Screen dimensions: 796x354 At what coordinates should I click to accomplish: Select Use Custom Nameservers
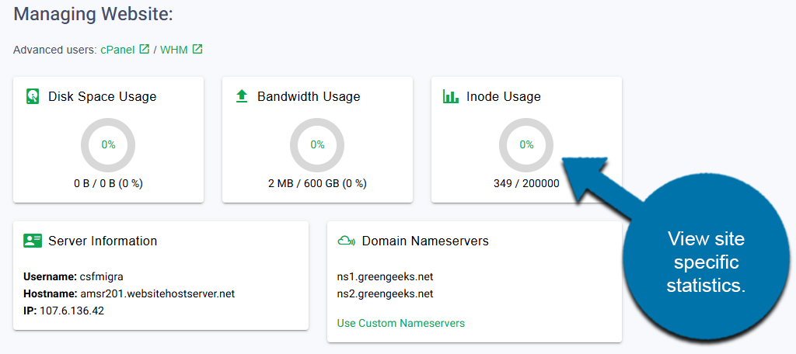pyautogui.click(x=400, y=323)
